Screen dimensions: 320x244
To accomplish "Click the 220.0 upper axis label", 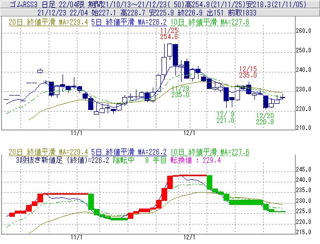I will click(304, 109).
